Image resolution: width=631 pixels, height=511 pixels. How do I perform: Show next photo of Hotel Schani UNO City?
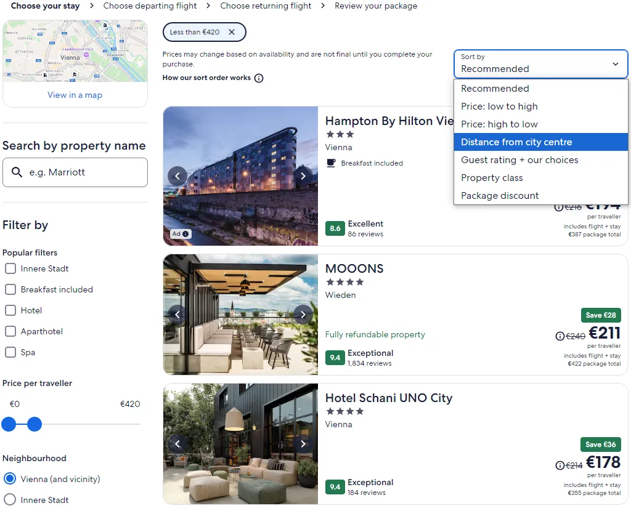(303, 444)
